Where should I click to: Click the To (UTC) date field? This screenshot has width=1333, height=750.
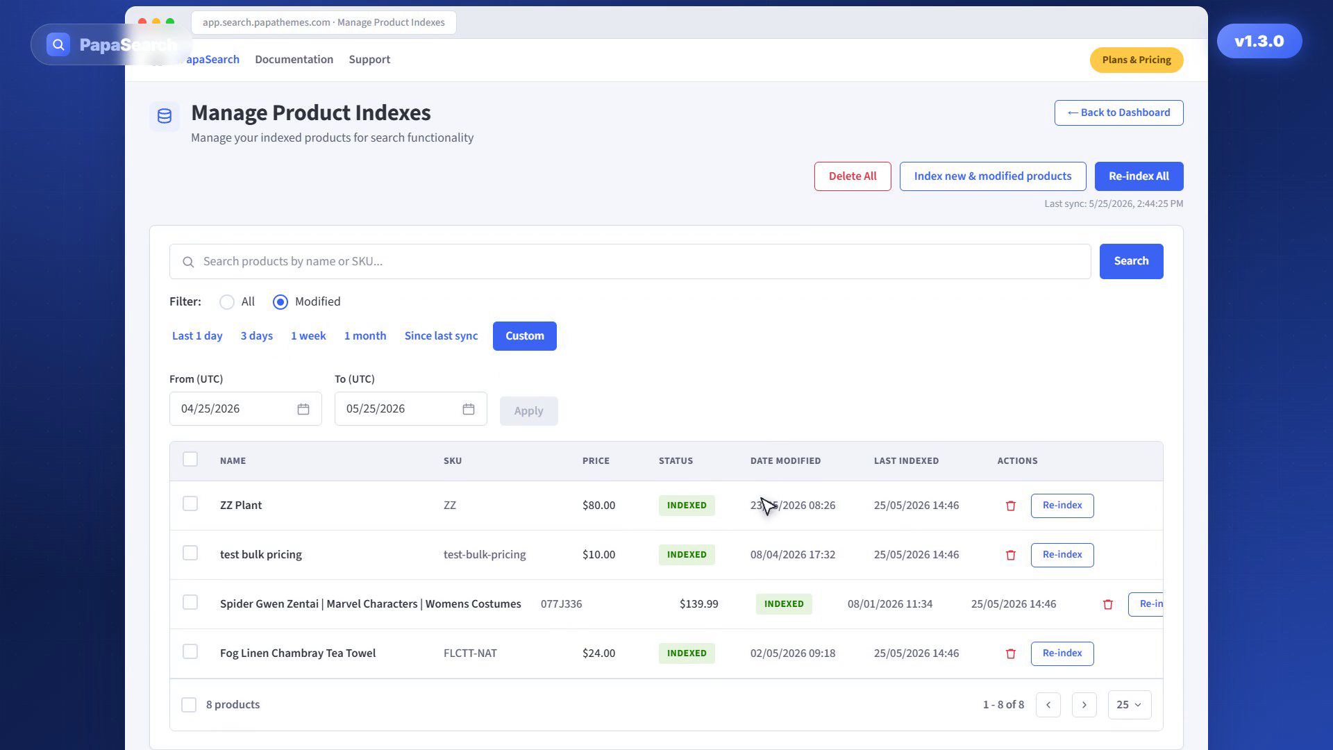(411, 409)
